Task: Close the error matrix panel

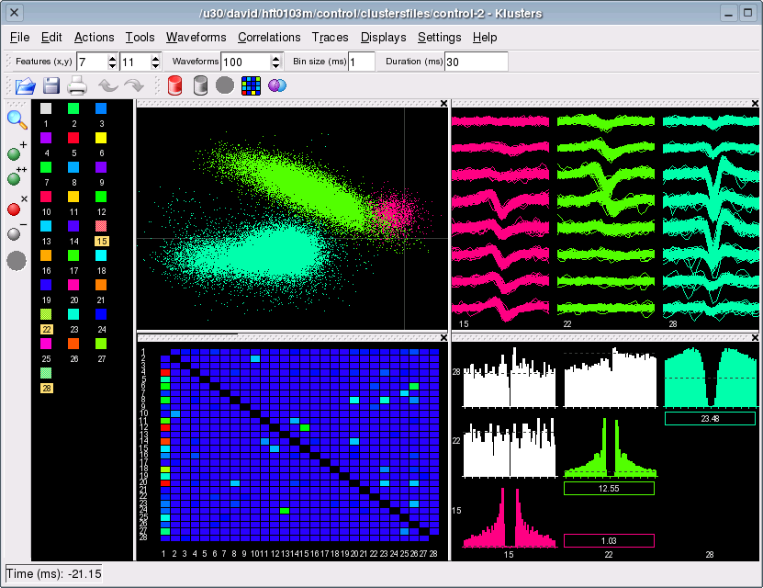Action: pos(443,337)
